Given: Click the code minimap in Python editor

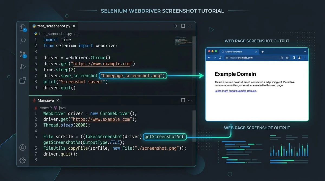Looking at the screenshot, I should [184, 40].
